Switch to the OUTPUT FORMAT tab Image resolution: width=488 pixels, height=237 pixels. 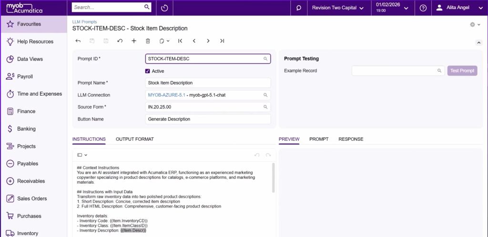[x=135, y=139]
